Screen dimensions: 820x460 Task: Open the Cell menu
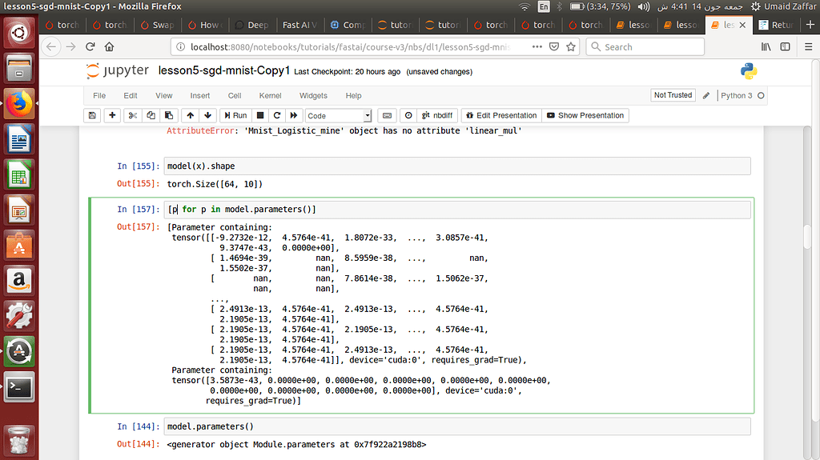pos(235,95)
